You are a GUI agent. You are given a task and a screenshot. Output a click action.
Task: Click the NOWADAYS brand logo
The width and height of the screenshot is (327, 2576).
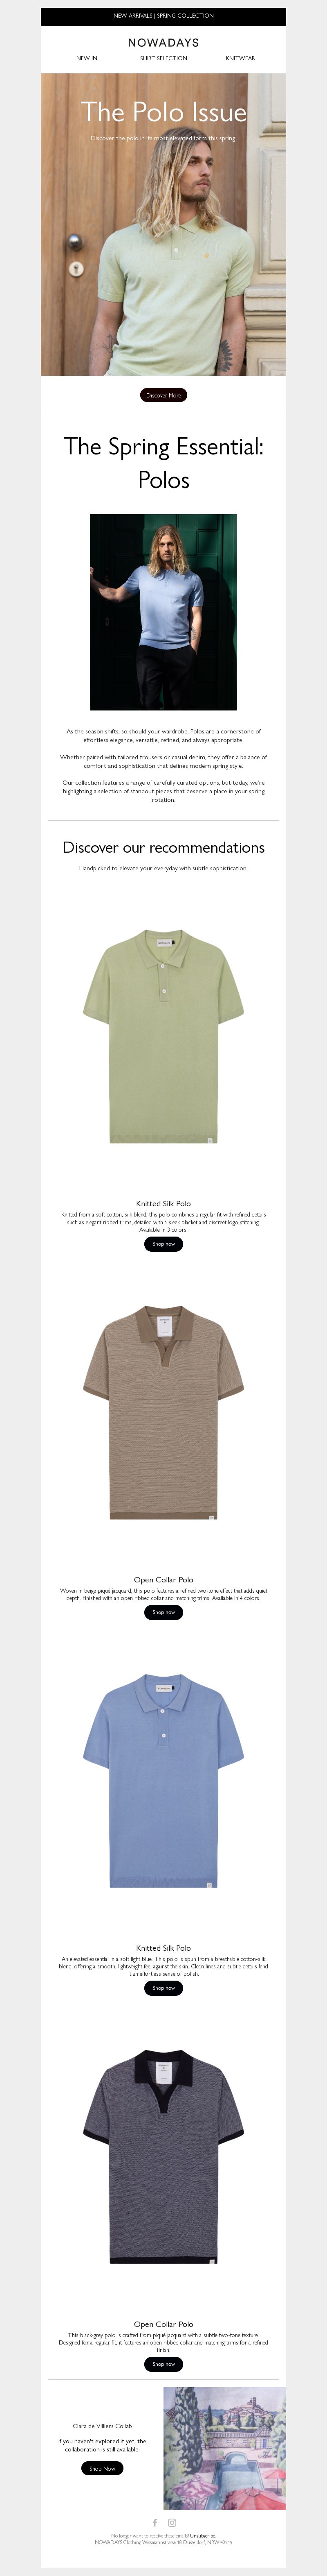pos(163,43)
